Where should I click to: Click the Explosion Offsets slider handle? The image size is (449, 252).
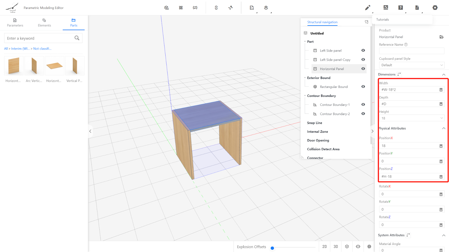pyautogui.click(x=272, y=248)
